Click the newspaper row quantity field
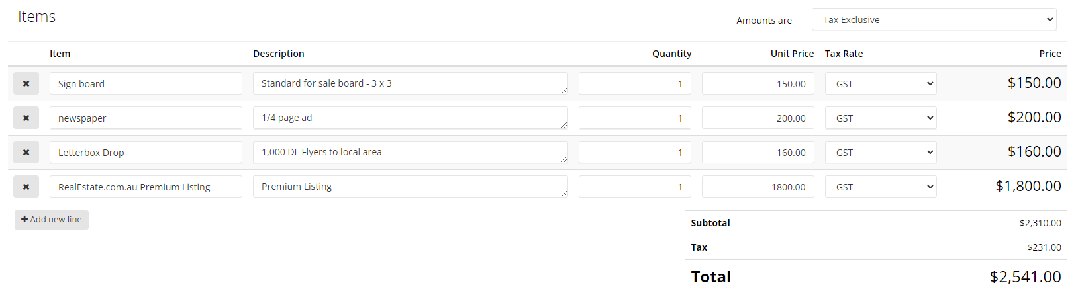The image size is (1074, 293). 634,118
